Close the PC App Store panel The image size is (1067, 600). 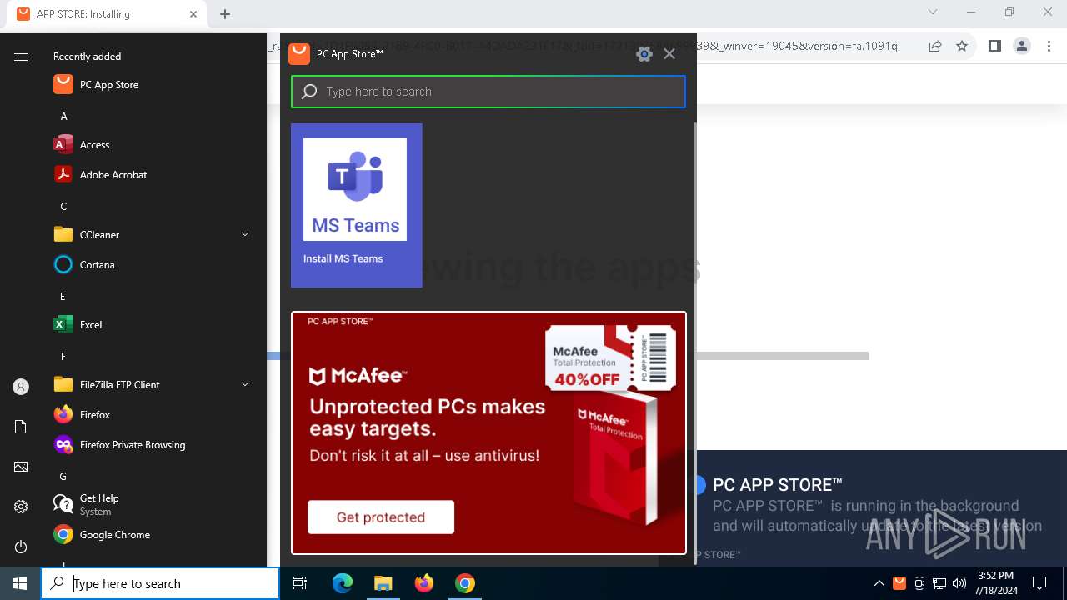point(669,54)
